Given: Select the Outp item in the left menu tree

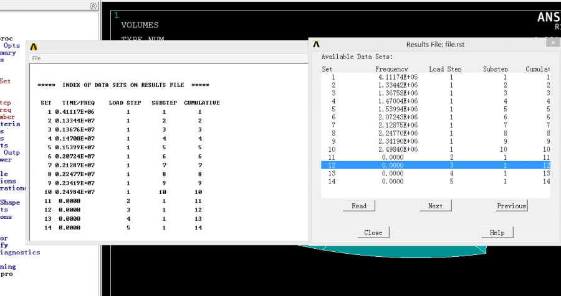Looking at the screenshot, I should (12, 152).
